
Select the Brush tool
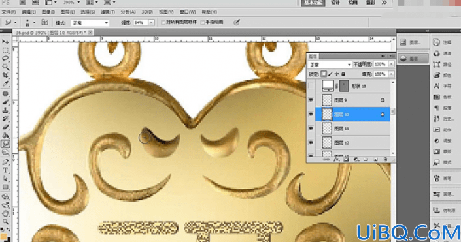5,102
